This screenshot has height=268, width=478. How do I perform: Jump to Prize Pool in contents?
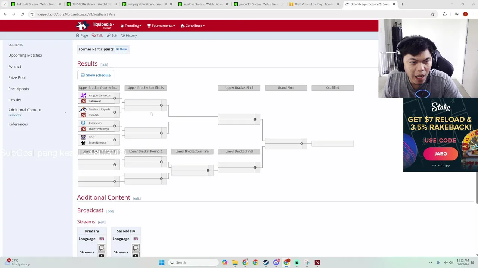pyautogui.click(x=17, y=77)
